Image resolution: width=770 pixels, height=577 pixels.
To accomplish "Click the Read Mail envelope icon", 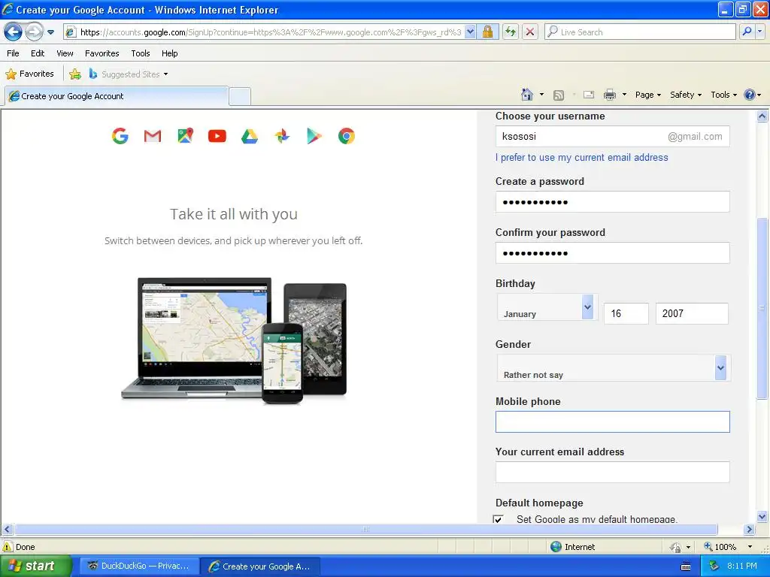I will 589,95.
